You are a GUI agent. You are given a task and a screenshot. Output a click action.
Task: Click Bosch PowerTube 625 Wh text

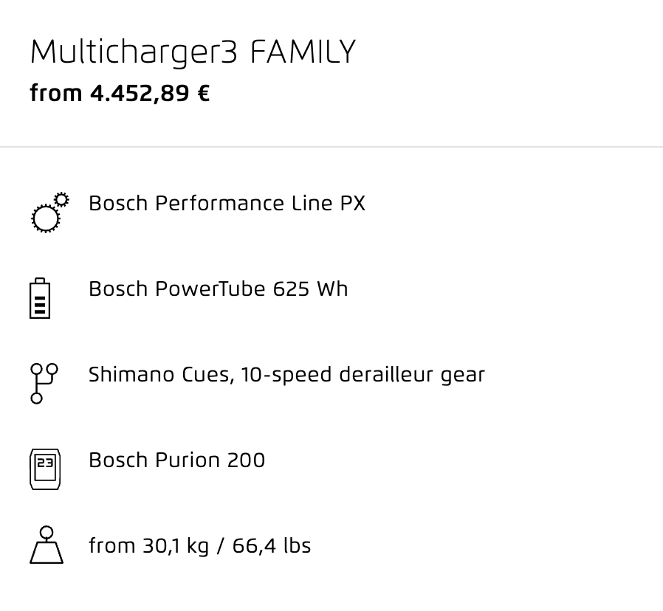click(x=219, y=289)
